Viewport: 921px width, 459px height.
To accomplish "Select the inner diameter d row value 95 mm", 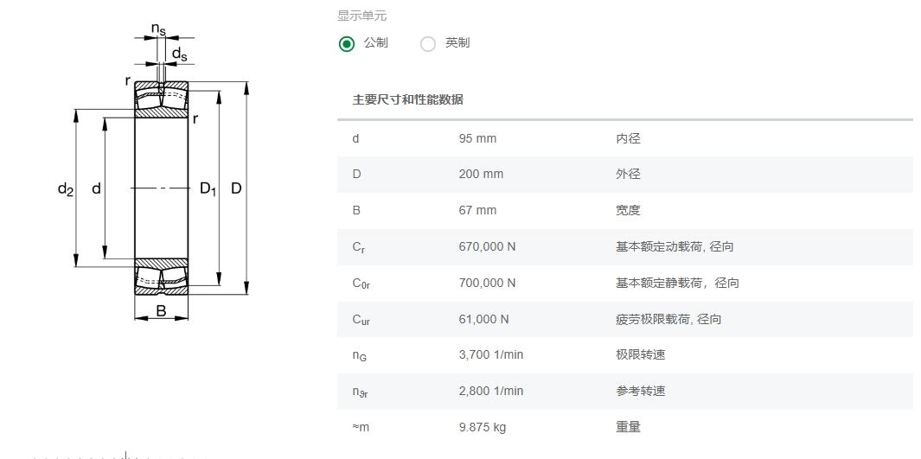I will pos(477,138).
